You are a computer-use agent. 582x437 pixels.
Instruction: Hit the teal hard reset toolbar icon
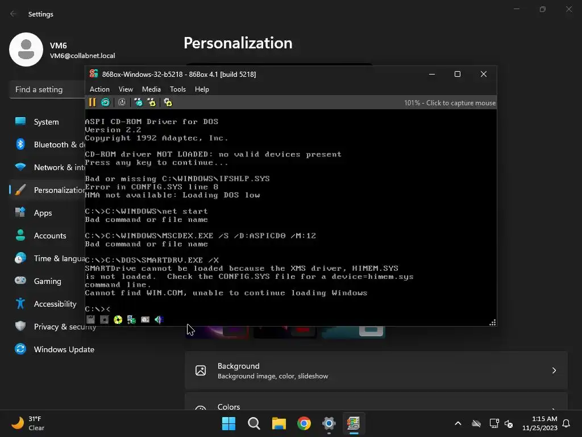tap(106, 102)
